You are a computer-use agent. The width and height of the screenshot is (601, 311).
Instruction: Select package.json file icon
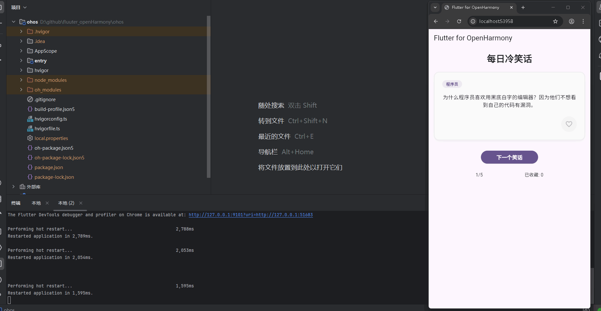pos(30,167)
